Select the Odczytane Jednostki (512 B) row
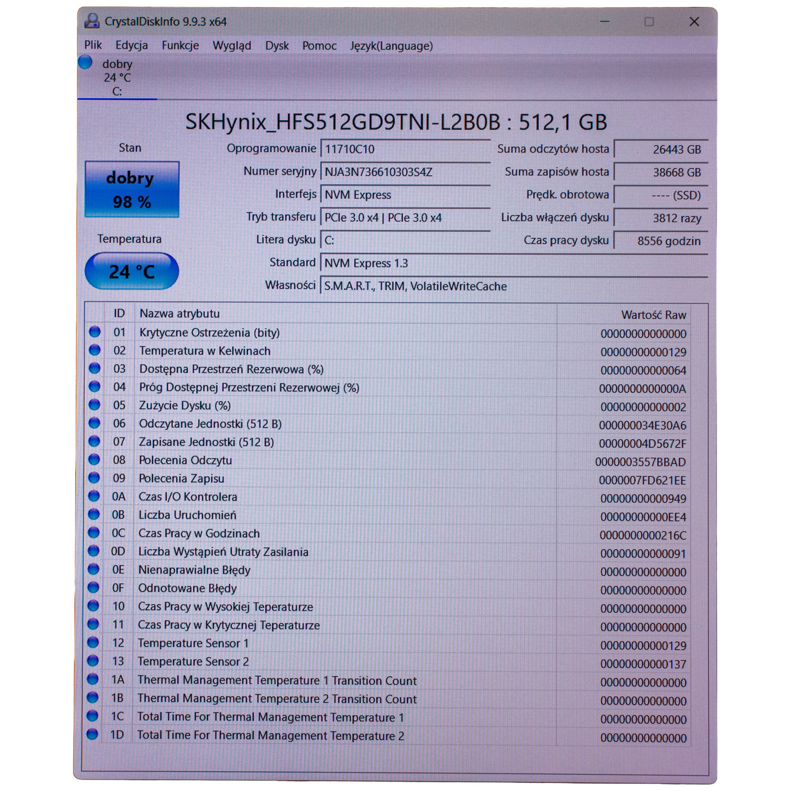Image resolution: width=791 pixels, height=791 pixels. (x=388, y=424)
